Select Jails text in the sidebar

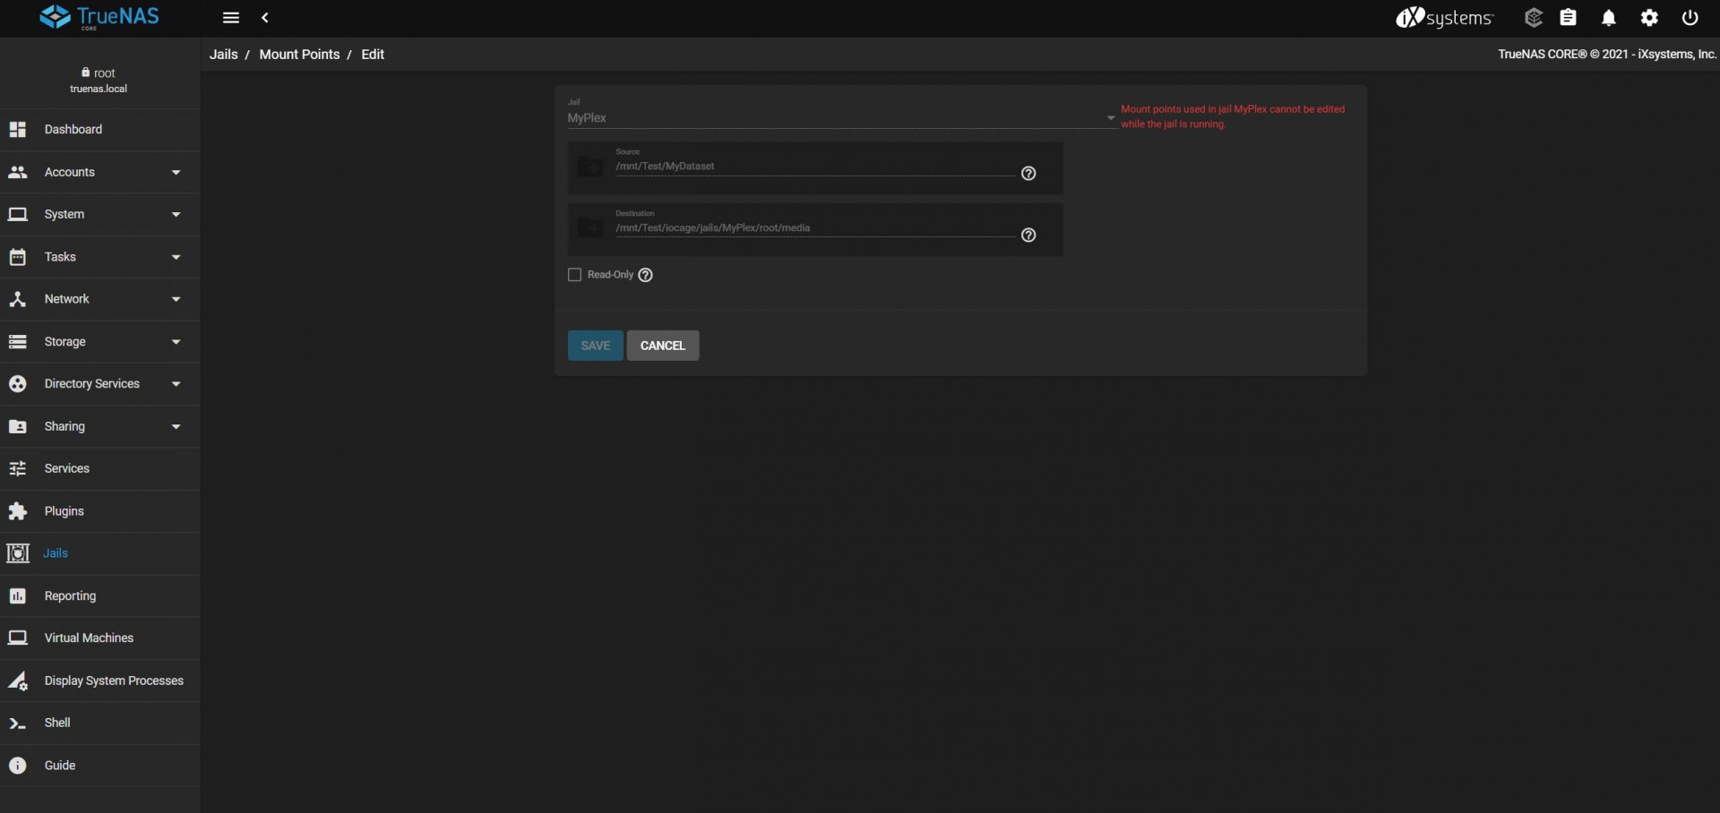click(56, 553)
